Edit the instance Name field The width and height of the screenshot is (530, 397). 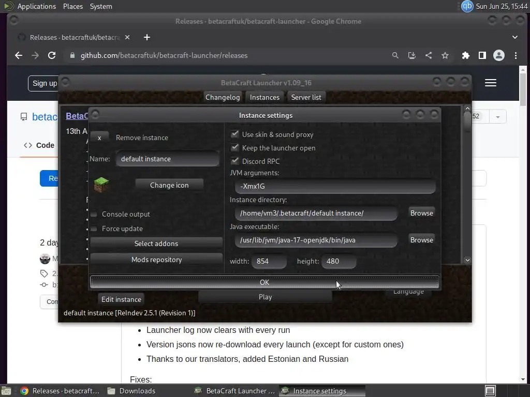coord(168,159)
